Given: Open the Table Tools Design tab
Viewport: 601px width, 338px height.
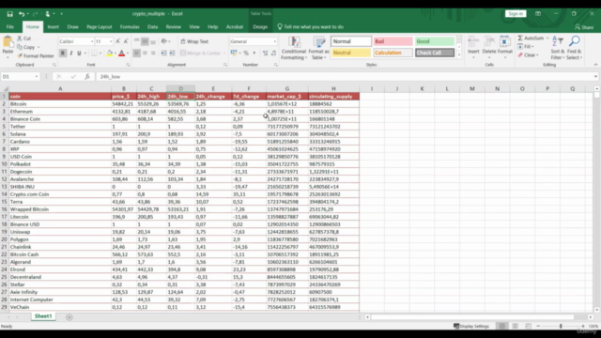Looking at the screenshot, I should [260, 27].
